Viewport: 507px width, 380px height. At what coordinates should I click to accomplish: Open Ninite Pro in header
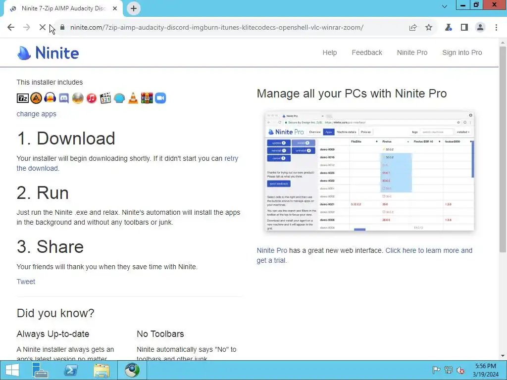click(412, 52)
